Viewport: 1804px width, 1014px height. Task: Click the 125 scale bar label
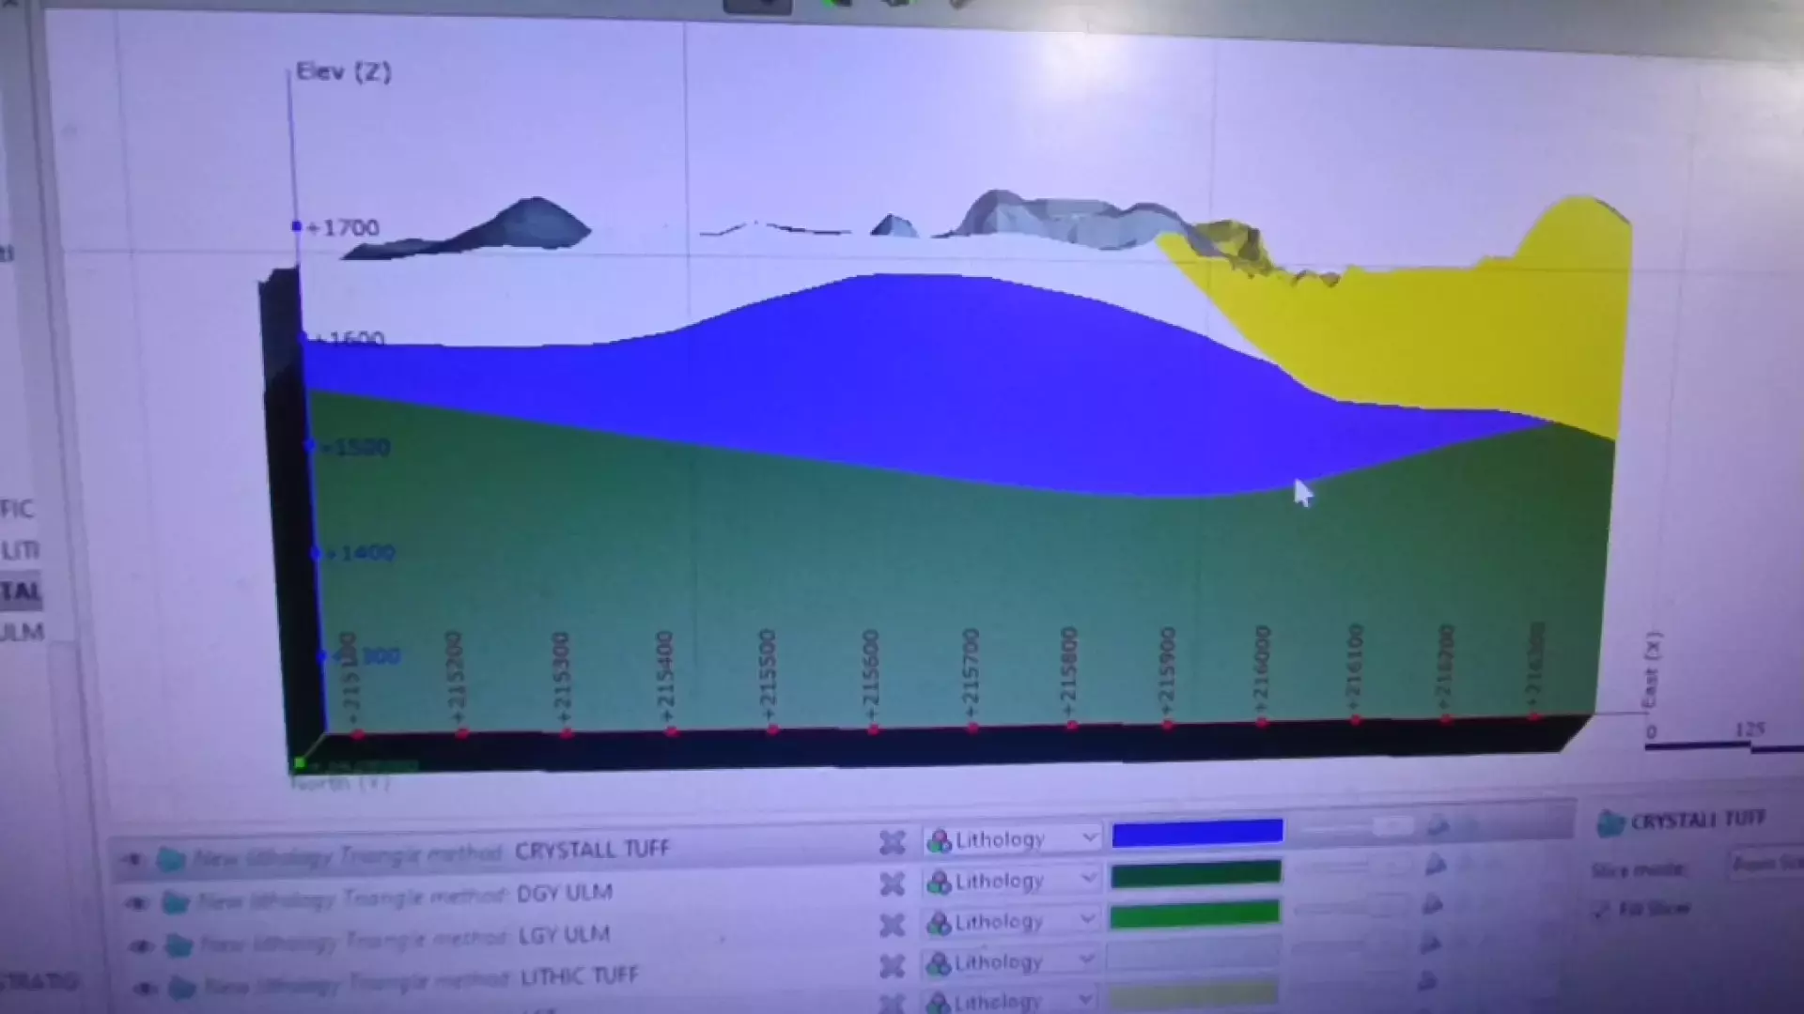[1750, 729]
